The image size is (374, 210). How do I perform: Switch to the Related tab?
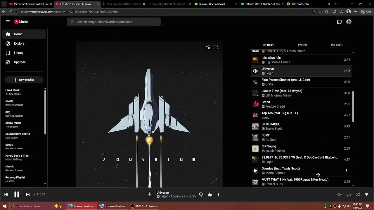(337, 45)
